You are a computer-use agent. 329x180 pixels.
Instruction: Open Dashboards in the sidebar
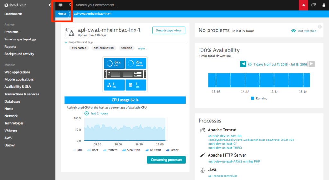tap(13, 14)
